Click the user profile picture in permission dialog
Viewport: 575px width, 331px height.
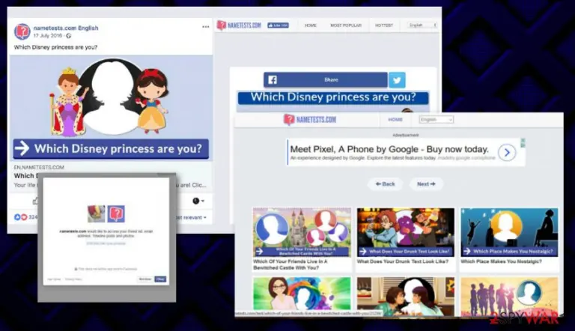96,213
